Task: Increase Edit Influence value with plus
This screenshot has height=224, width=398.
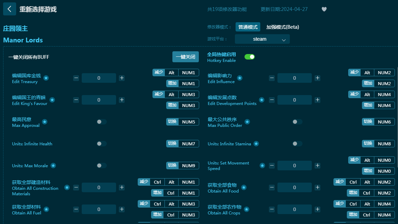Action: click(x=318, y=78)
